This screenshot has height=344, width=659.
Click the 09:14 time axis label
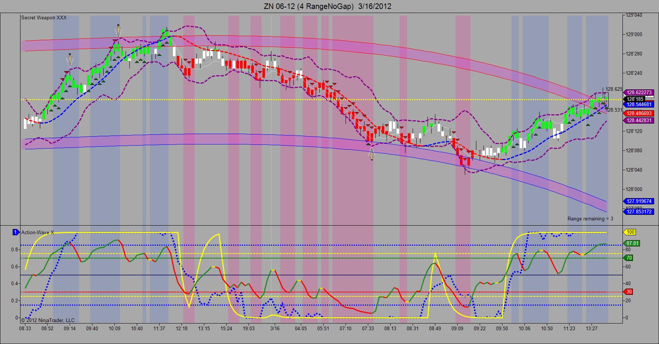pos(70,329)
